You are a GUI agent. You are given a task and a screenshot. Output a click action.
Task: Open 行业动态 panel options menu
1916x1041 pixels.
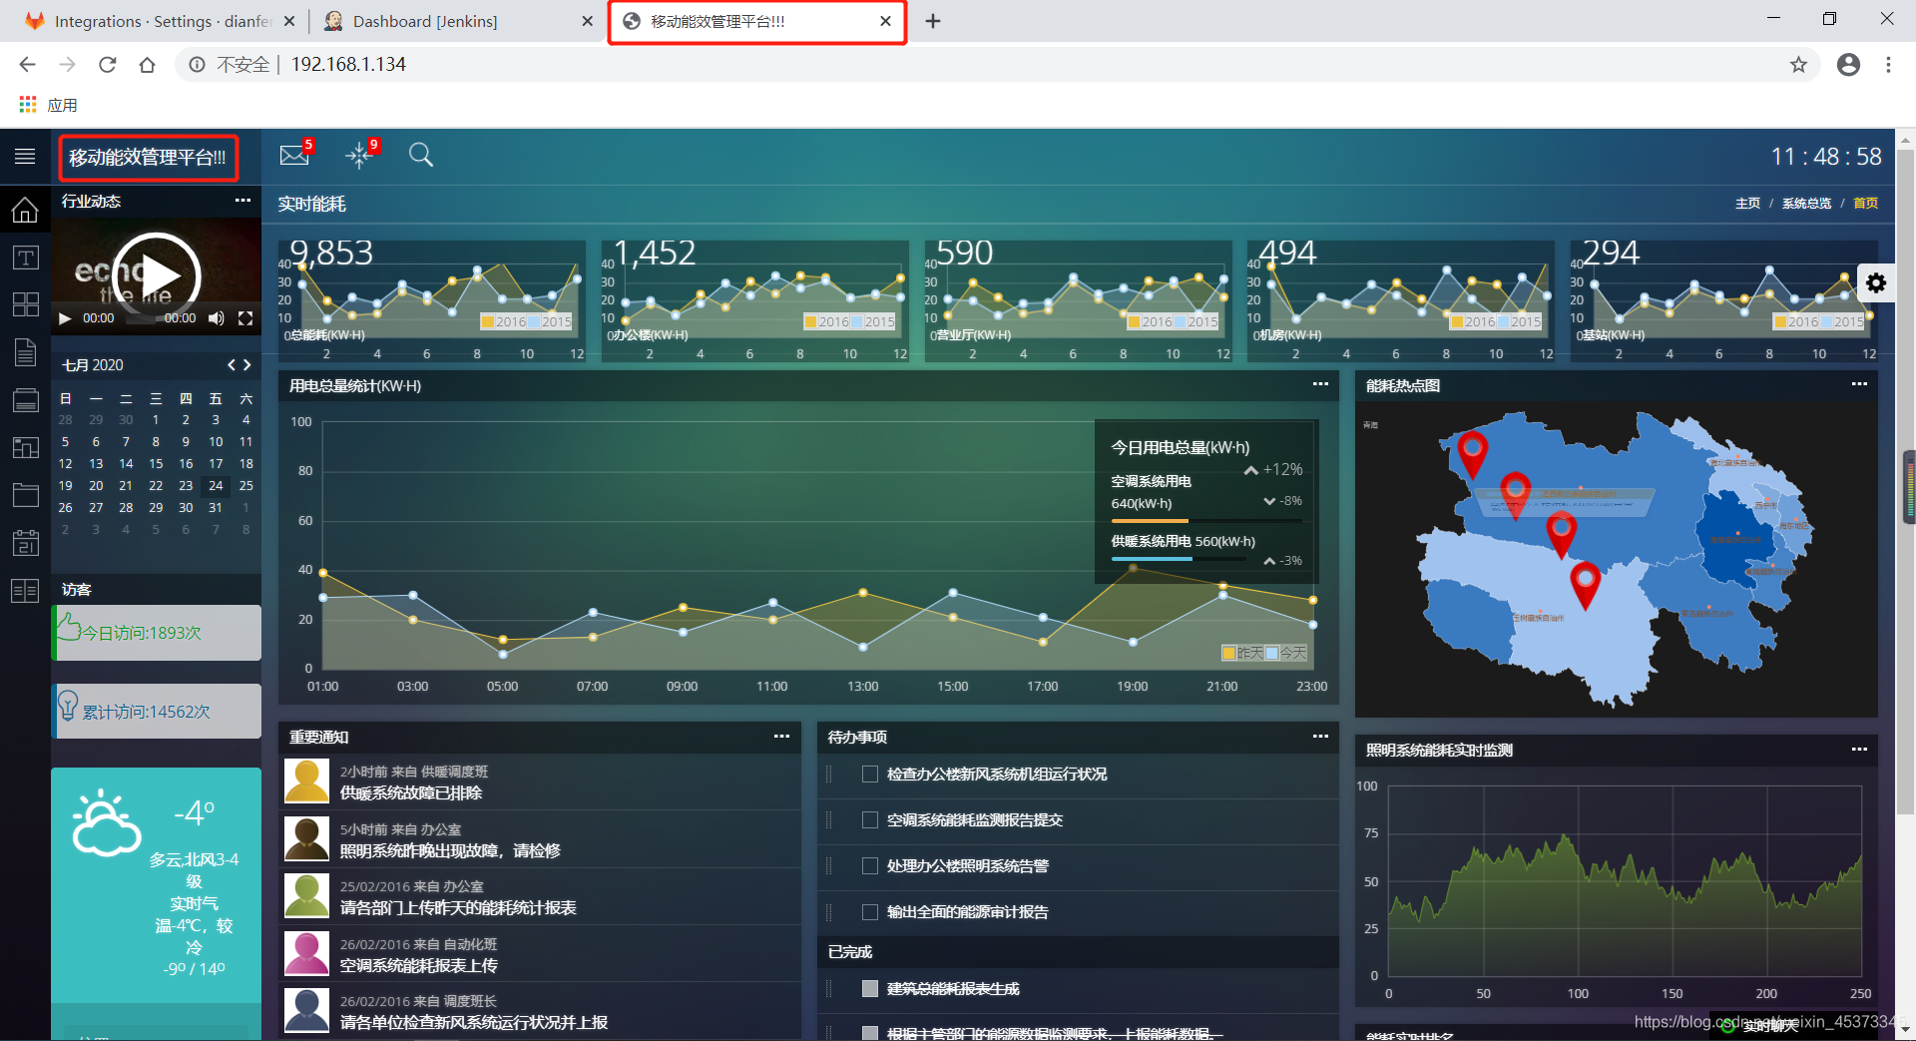pyautogui.click(x=242, y=201)
